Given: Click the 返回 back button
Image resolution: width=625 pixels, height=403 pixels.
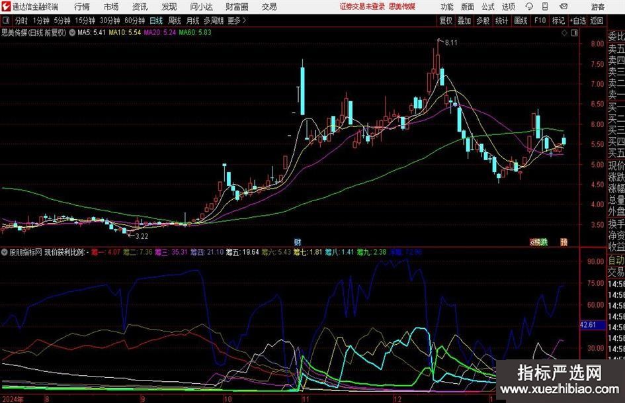Looking at the screenshot, I should (x=597, y=21).
